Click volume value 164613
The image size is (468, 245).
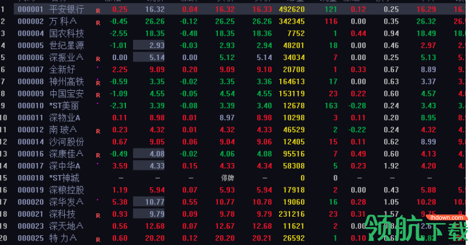(292, 81)
